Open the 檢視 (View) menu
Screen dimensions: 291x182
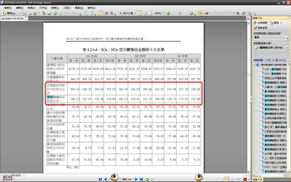click(x=31, y=8)
